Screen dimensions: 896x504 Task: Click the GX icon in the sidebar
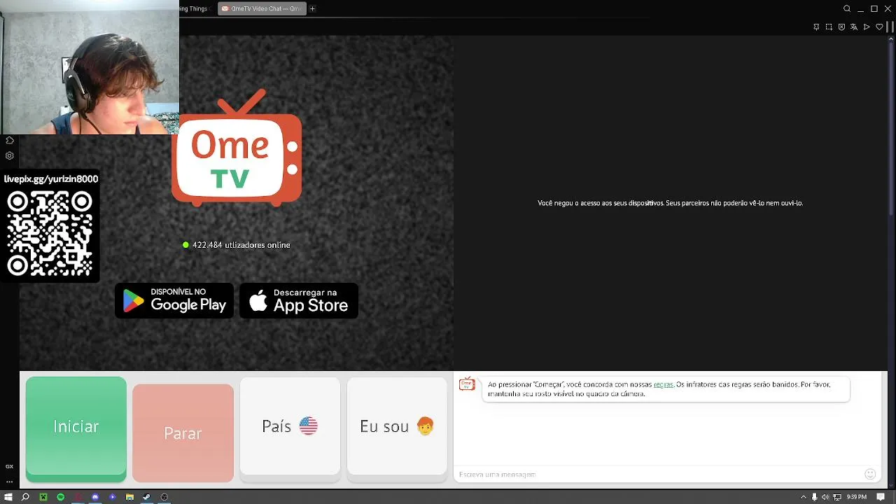[9, 466]
